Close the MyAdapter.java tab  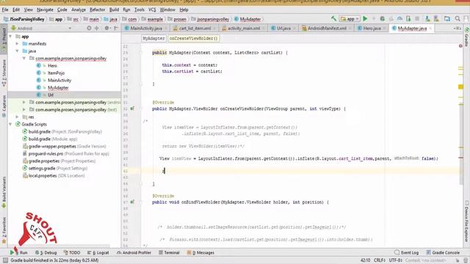(431, 28)
